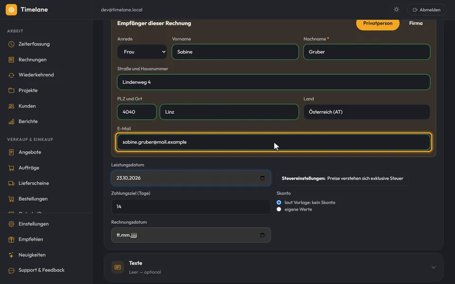Viewport: 455px width, 284px height.
Task: Select the 'eigene Werte' Skonto radio
Action: pos(279,209)
